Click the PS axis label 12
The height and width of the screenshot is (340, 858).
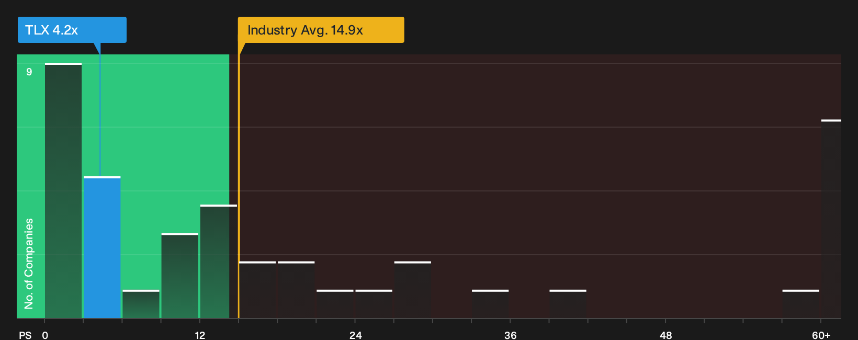click(x=200, y=335)
